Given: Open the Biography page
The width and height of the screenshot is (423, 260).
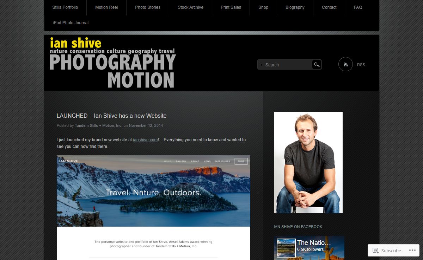Looking at the screenshot, I should point(295,7).
